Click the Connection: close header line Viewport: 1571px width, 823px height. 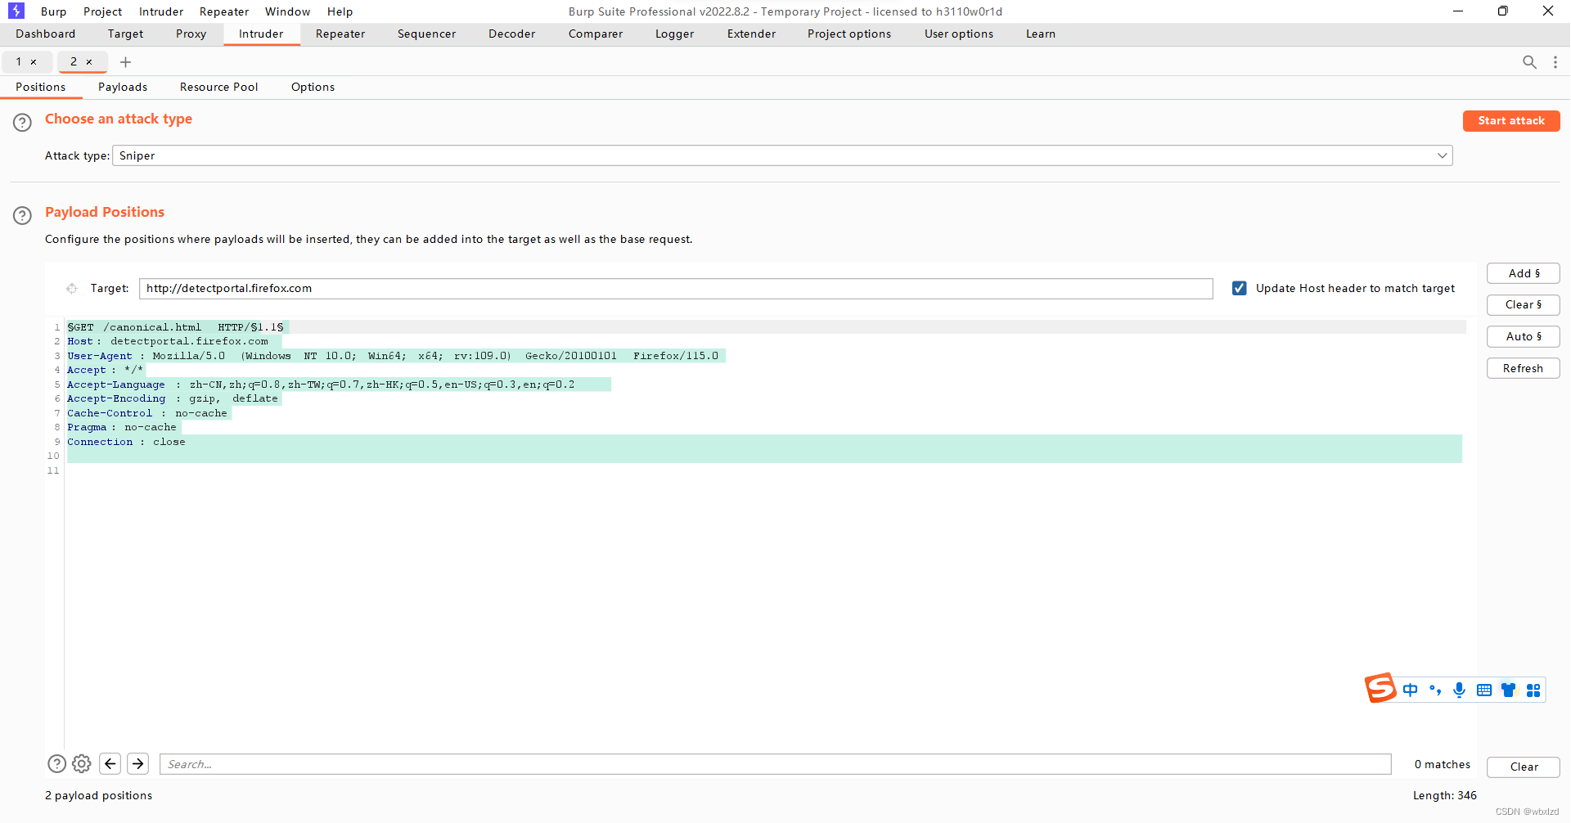point(126,442)
